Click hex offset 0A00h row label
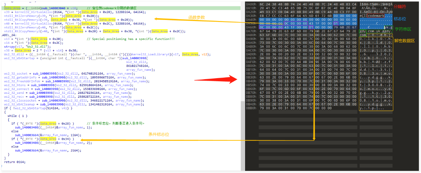The height and width of the screenshot is (173, 421). pos(250,4)
